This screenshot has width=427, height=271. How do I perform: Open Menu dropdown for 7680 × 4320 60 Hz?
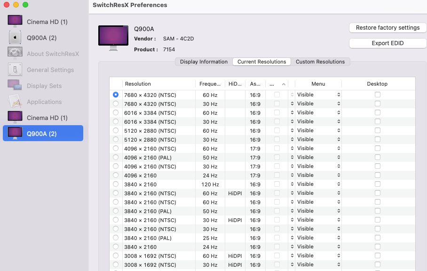pos(318,95)
